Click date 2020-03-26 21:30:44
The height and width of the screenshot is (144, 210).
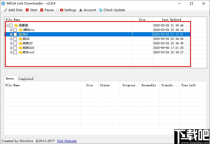[168, 25]
